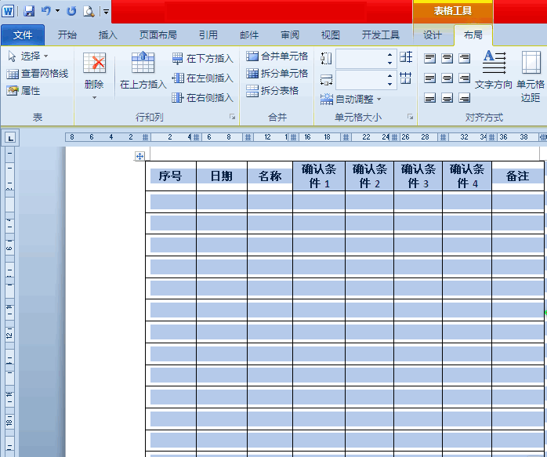The width and height of the screenshot is (547, 457).
Task: Click the 表格工具 contextual tab header
Action: [453, 11]
